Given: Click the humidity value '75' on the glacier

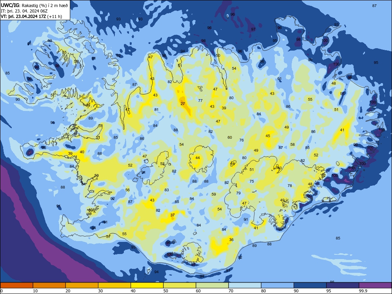Looking at the screenshot, I should (x=252, y=181).
